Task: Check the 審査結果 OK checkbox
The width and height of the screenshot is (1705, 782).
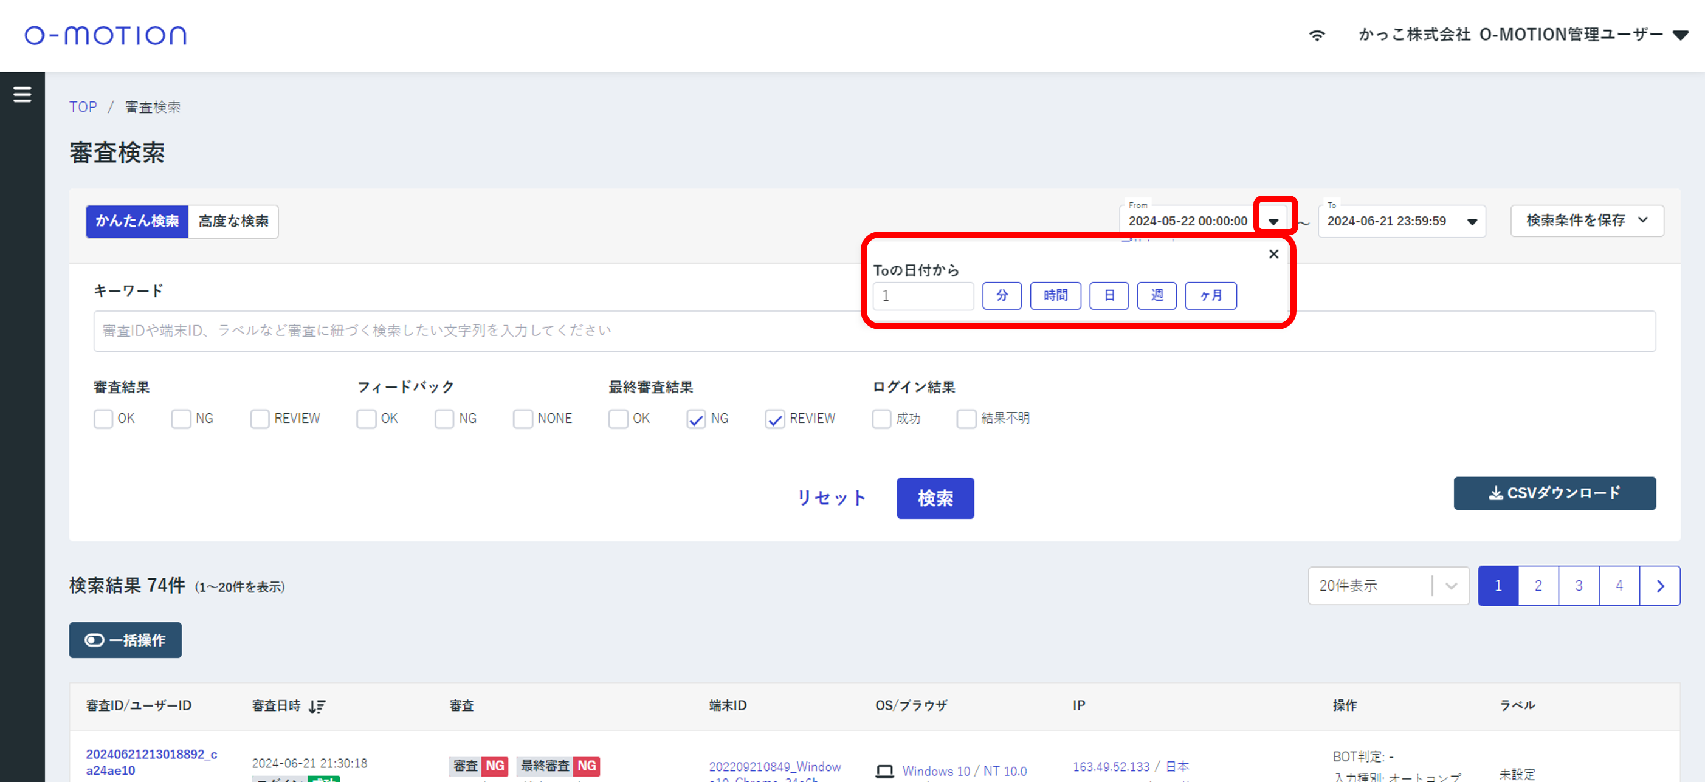Action: click(x=103, y=418)
